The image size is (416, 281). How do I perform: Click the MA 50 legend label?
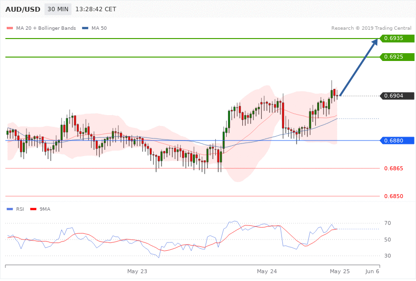coord(99,28)
